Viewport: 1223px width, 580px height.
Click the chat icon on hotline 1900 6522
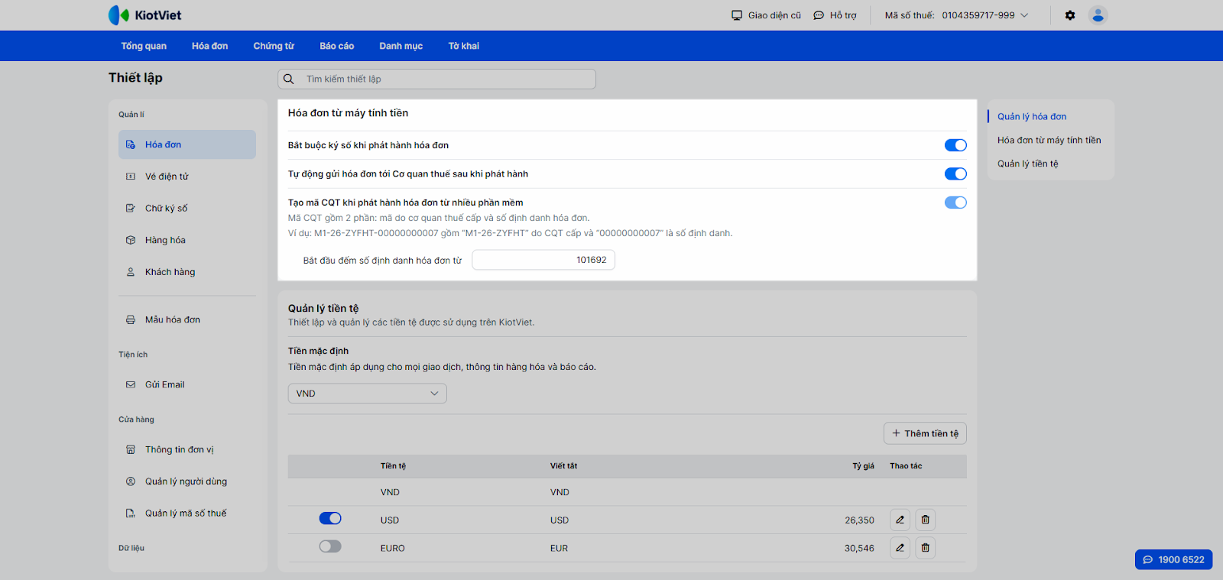[1147, 560]
